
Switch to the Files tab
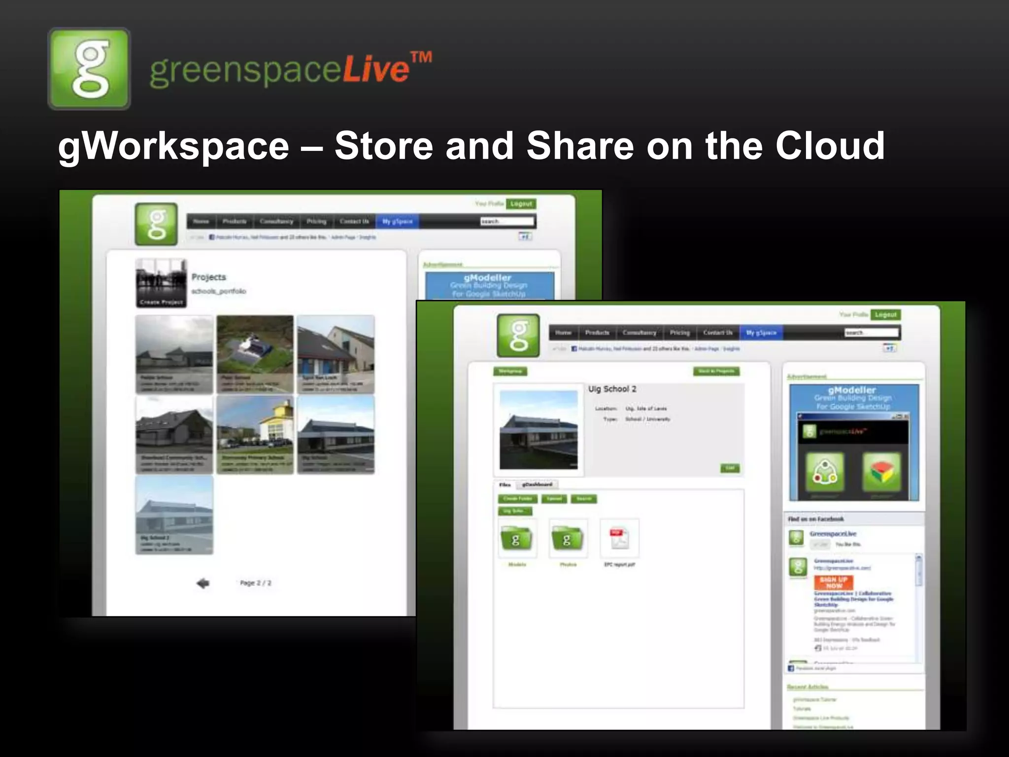(505, 484)
